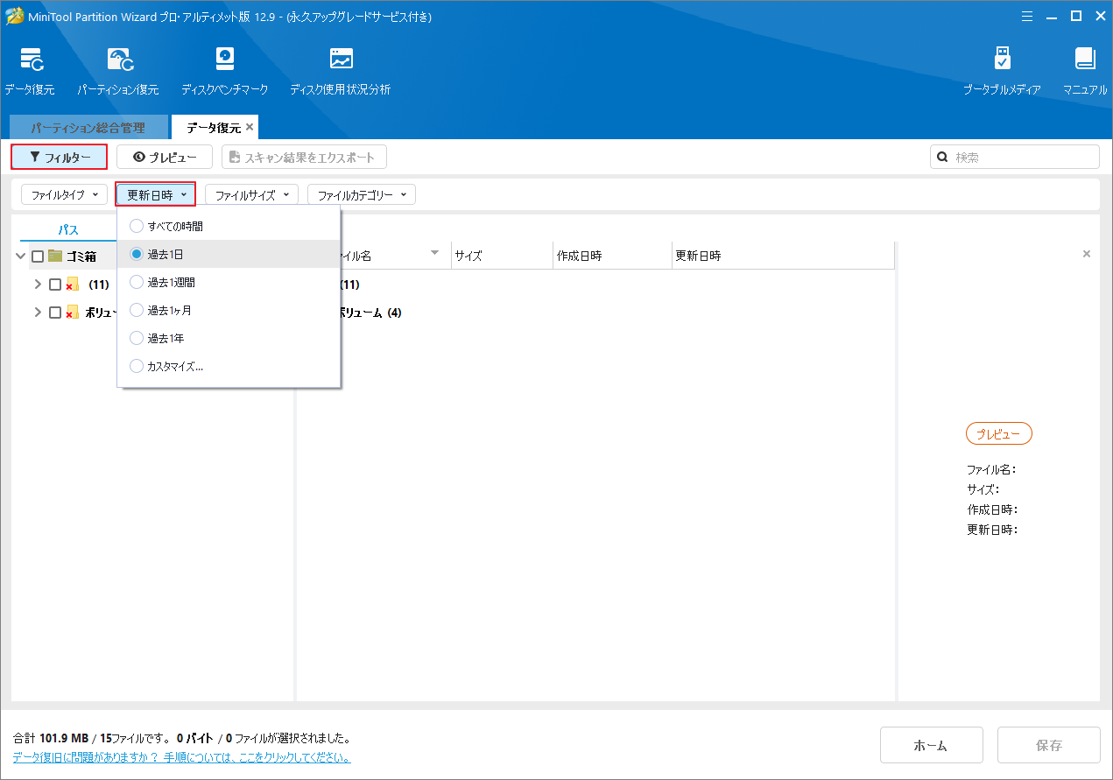Click the ゴミ箱 folder icon

55,256
